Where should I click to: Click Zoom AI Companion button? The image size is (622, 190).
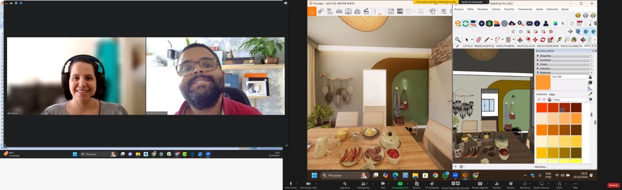pyautogui.click(x=432, y=185)
